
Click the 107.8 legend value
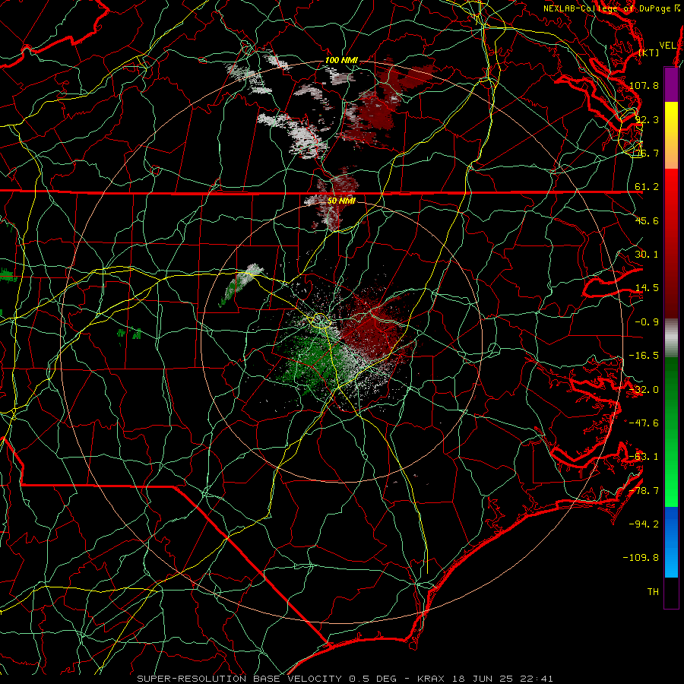[644, 85]
